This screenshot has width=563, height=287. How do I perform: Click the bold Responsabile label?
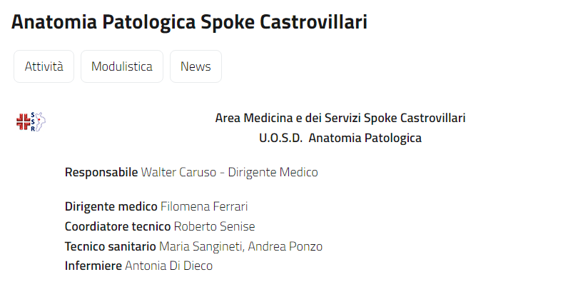[101, 172]
